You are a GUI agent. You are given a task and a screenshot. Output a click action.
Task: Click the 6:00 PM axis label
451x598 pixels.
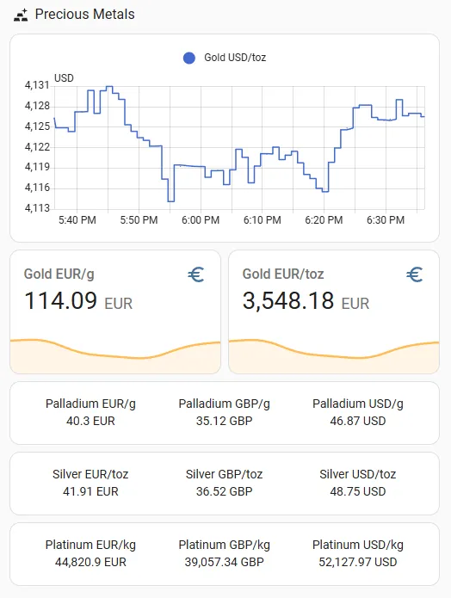click(201, 220)
